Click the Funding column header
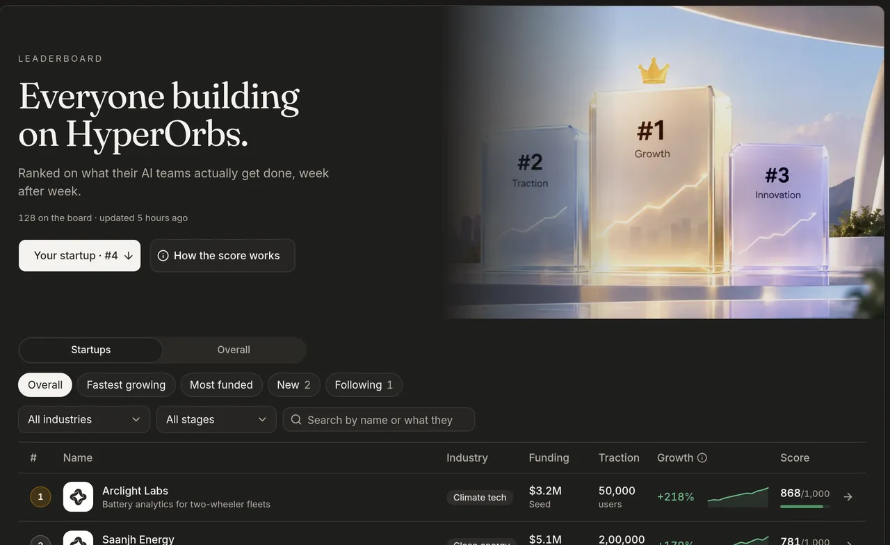Image resolution: width=890 pixels, height=545 pixels. tap(549, 457)
